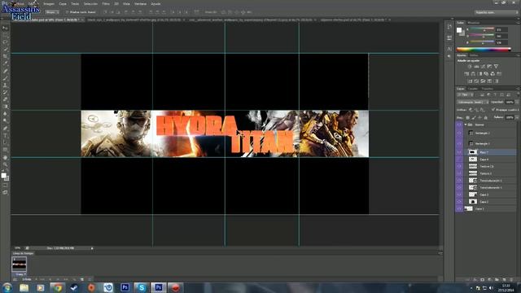Select the Crop tool
This screenshot has height=293, width=521.
tap(5, 56)
